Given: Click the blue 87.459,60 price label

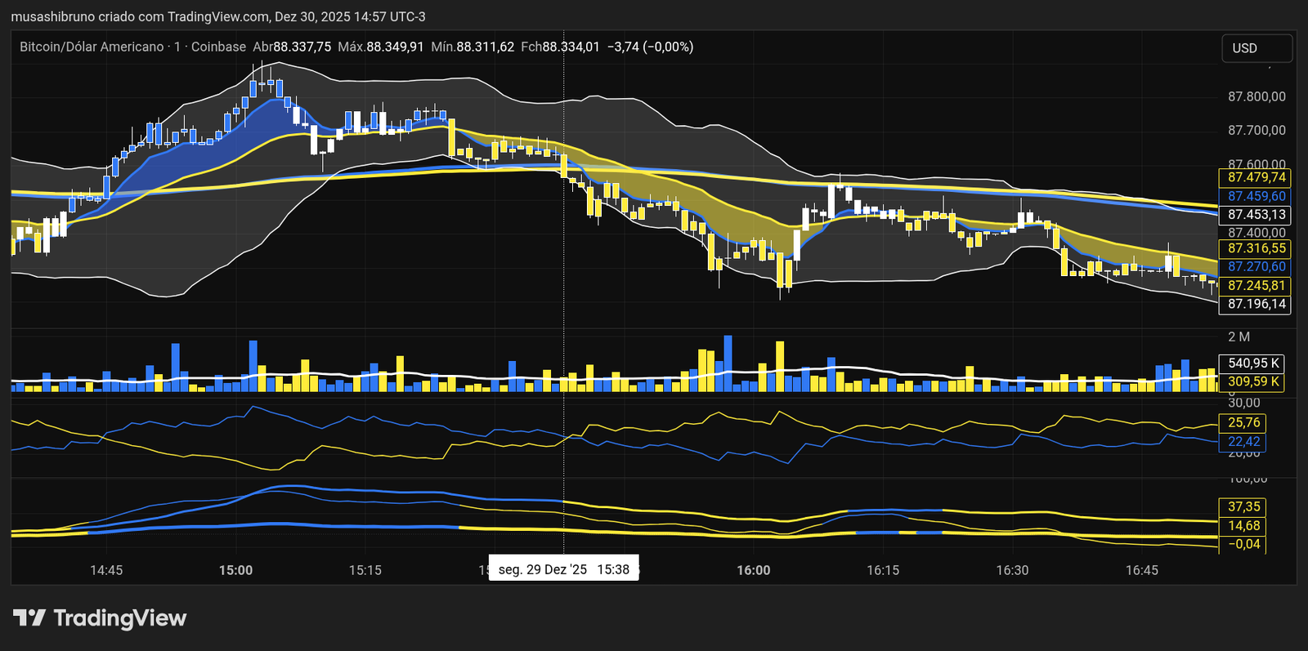Looking at the screenshot, I should [x=1256, y=196].
